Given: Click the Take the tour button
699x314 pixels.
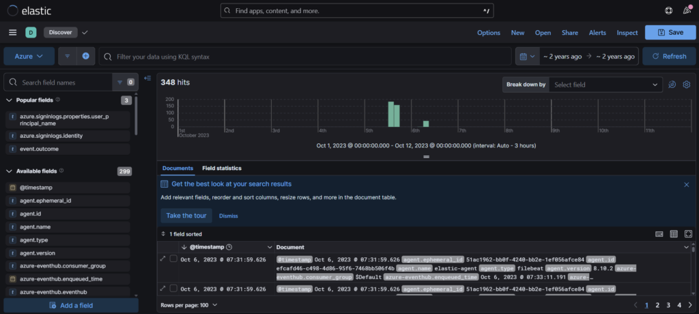Looking at the screenshot, I should pos(186,216).
